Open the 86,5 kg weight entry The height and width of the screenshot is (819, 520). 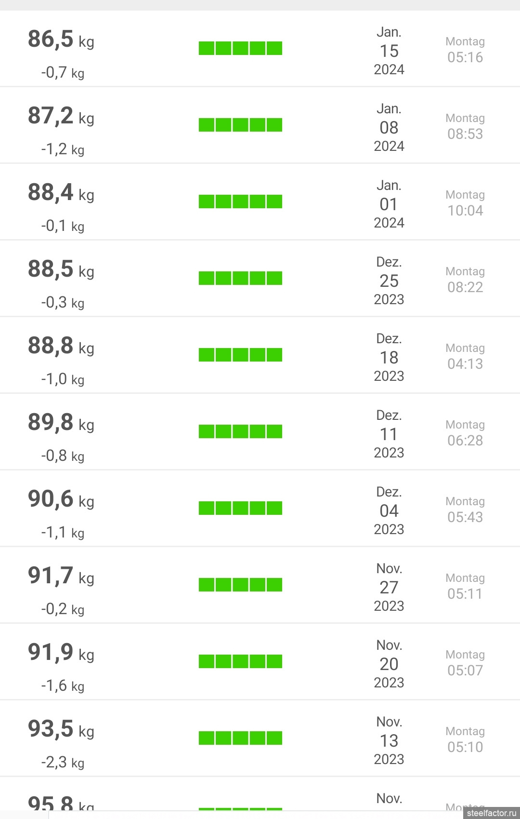61,40
